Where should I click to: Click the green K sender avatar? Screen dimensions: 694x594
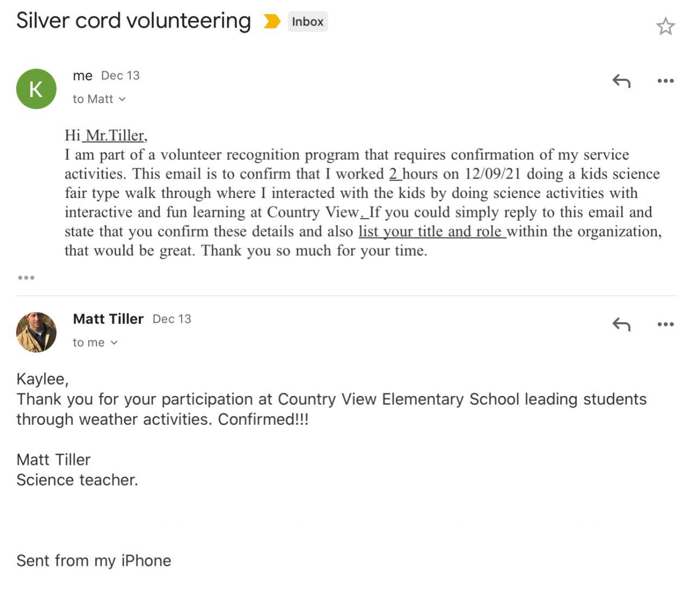coord(36,89)
